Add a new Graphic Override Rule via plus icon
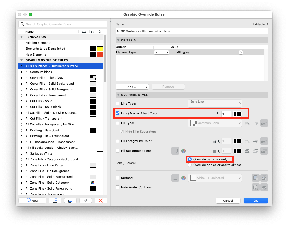 pos(100,60)
